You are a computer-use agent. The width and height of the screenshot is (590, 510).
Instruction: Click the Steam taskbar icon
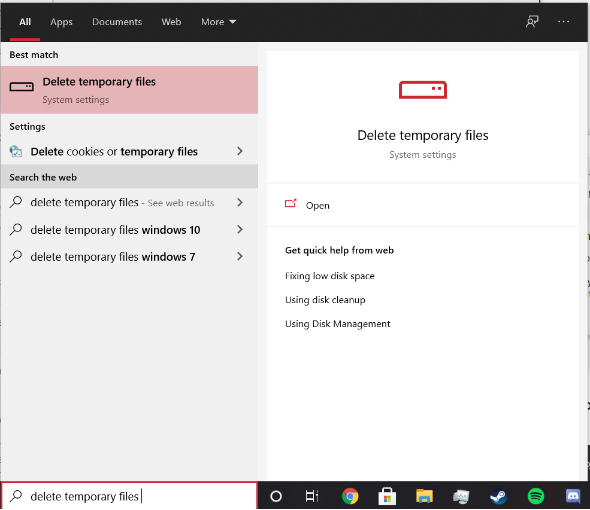point(498,496)
